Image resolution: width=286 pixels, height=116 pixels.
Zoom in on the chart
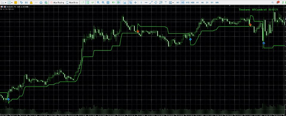[98, 3]
